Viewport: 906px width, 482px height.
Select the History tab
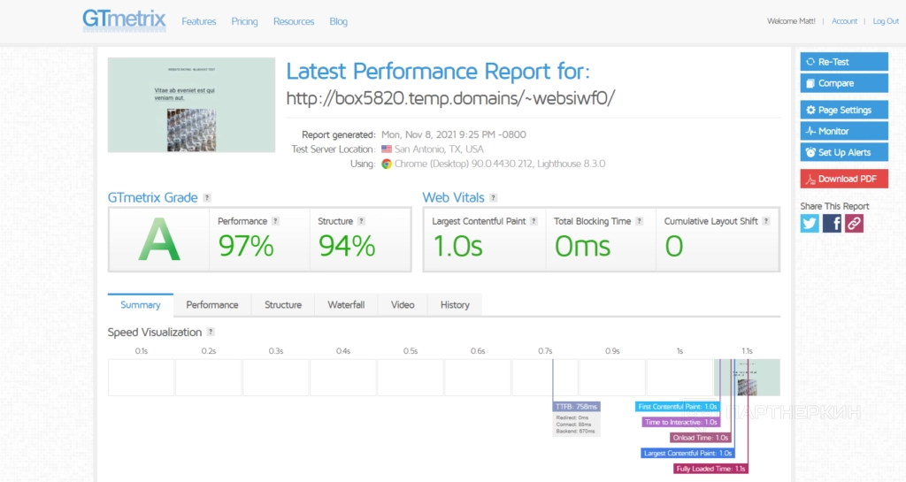(x=455, y=305)
